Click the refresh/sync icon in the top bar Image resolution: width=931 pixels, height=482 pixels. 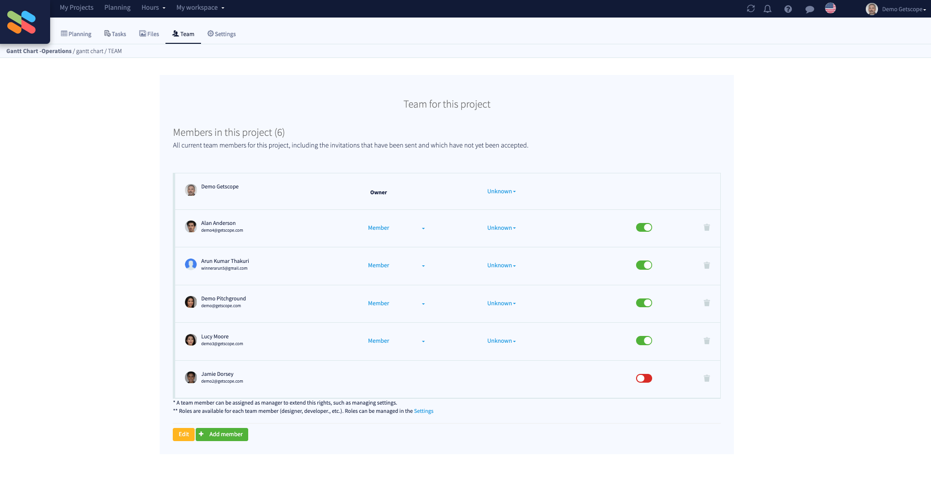pyautogui.click(x=751, y=8)
